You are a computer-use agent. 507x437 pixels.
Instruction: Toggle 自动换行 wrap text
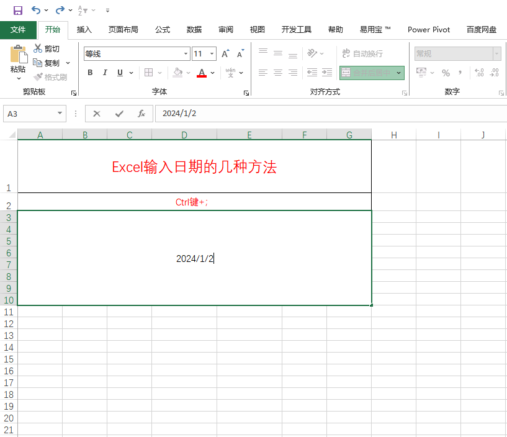pos(362,54)
